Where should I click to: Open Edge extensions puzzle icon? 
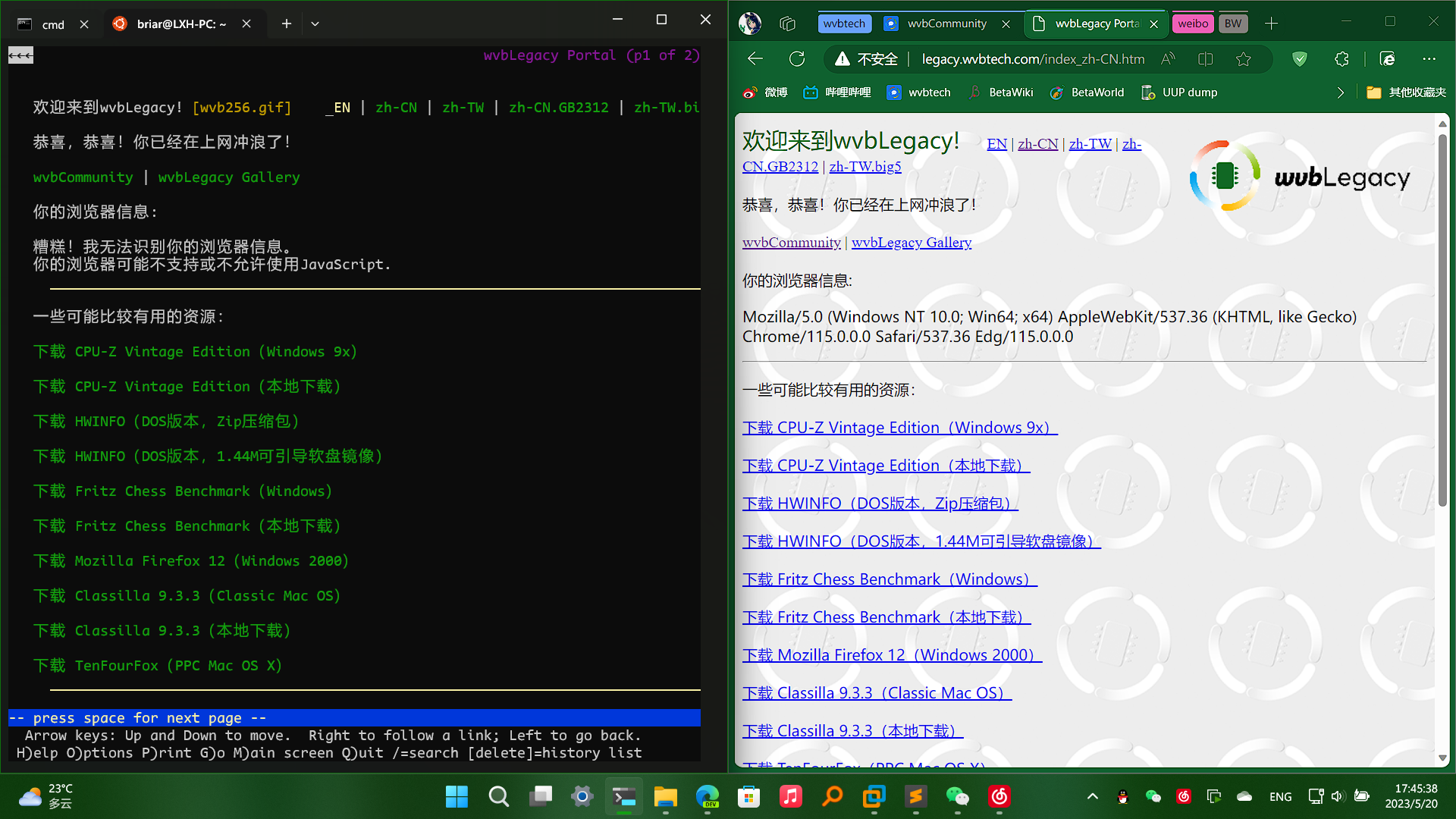(1341, 58)
